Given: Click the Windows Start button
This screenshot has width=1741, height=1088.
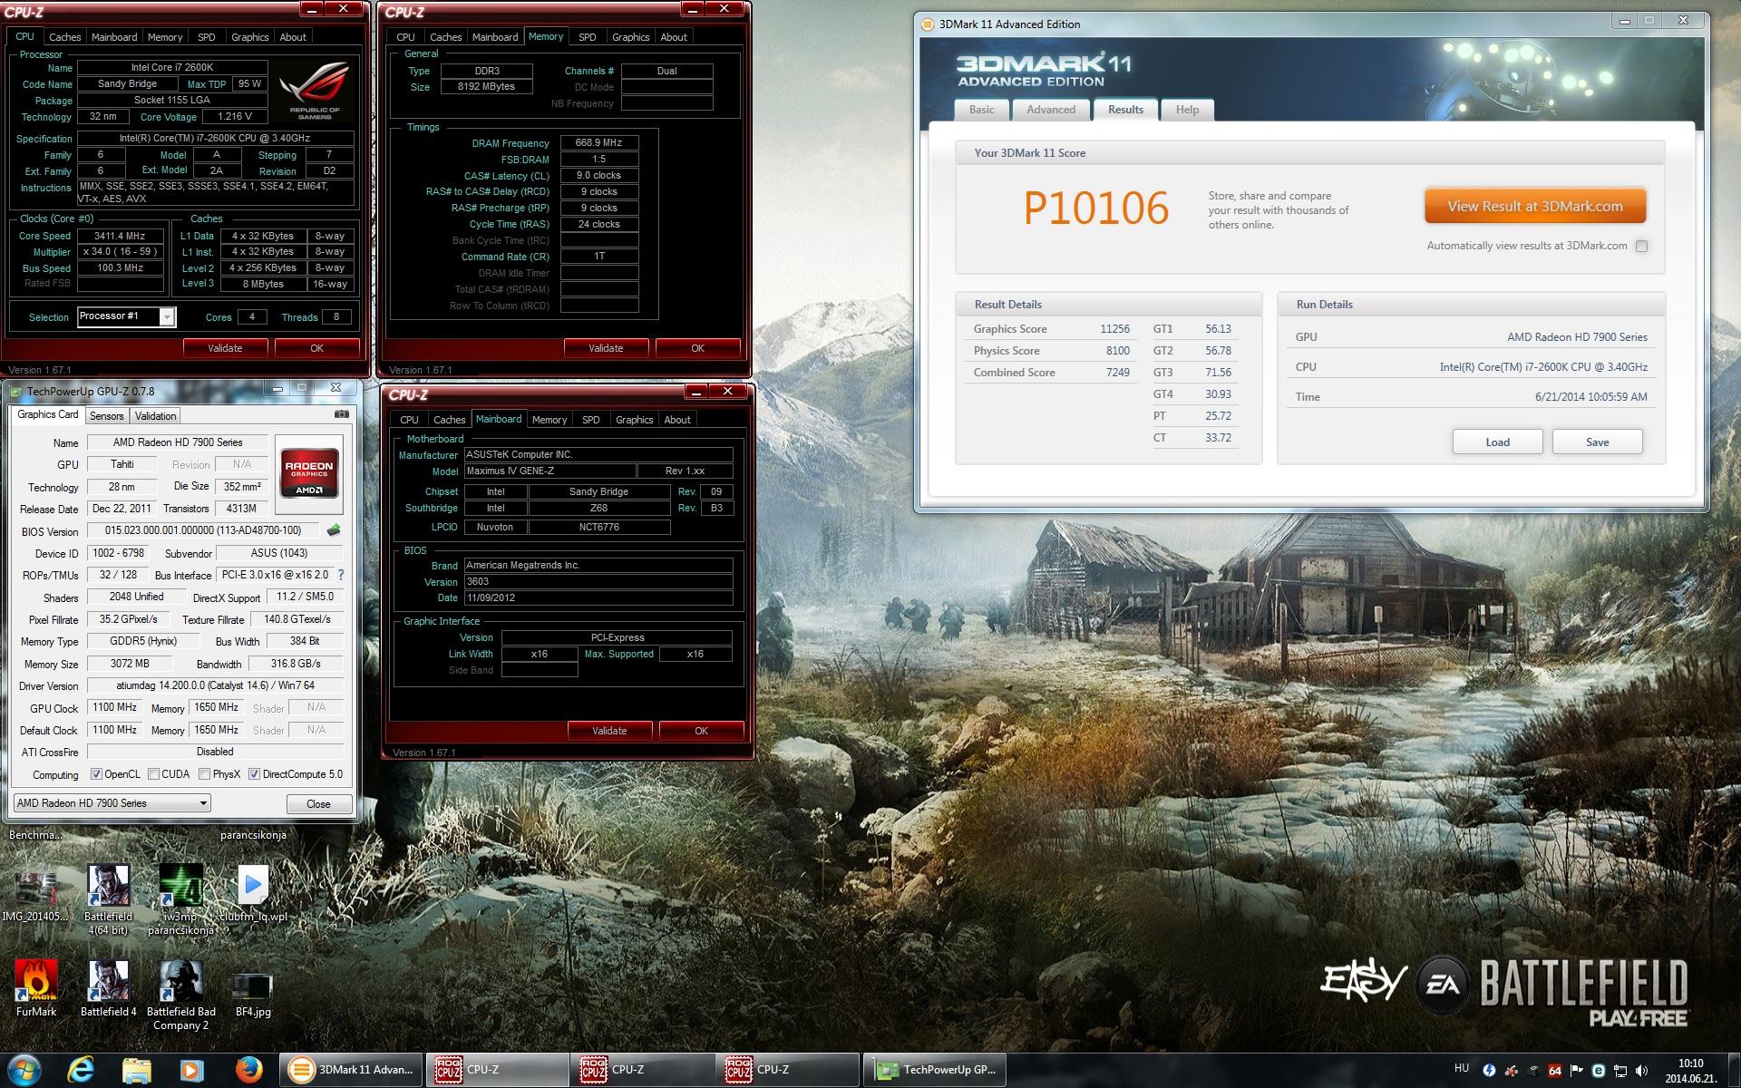Looking at the screenshot, I should click(24, 1070).
